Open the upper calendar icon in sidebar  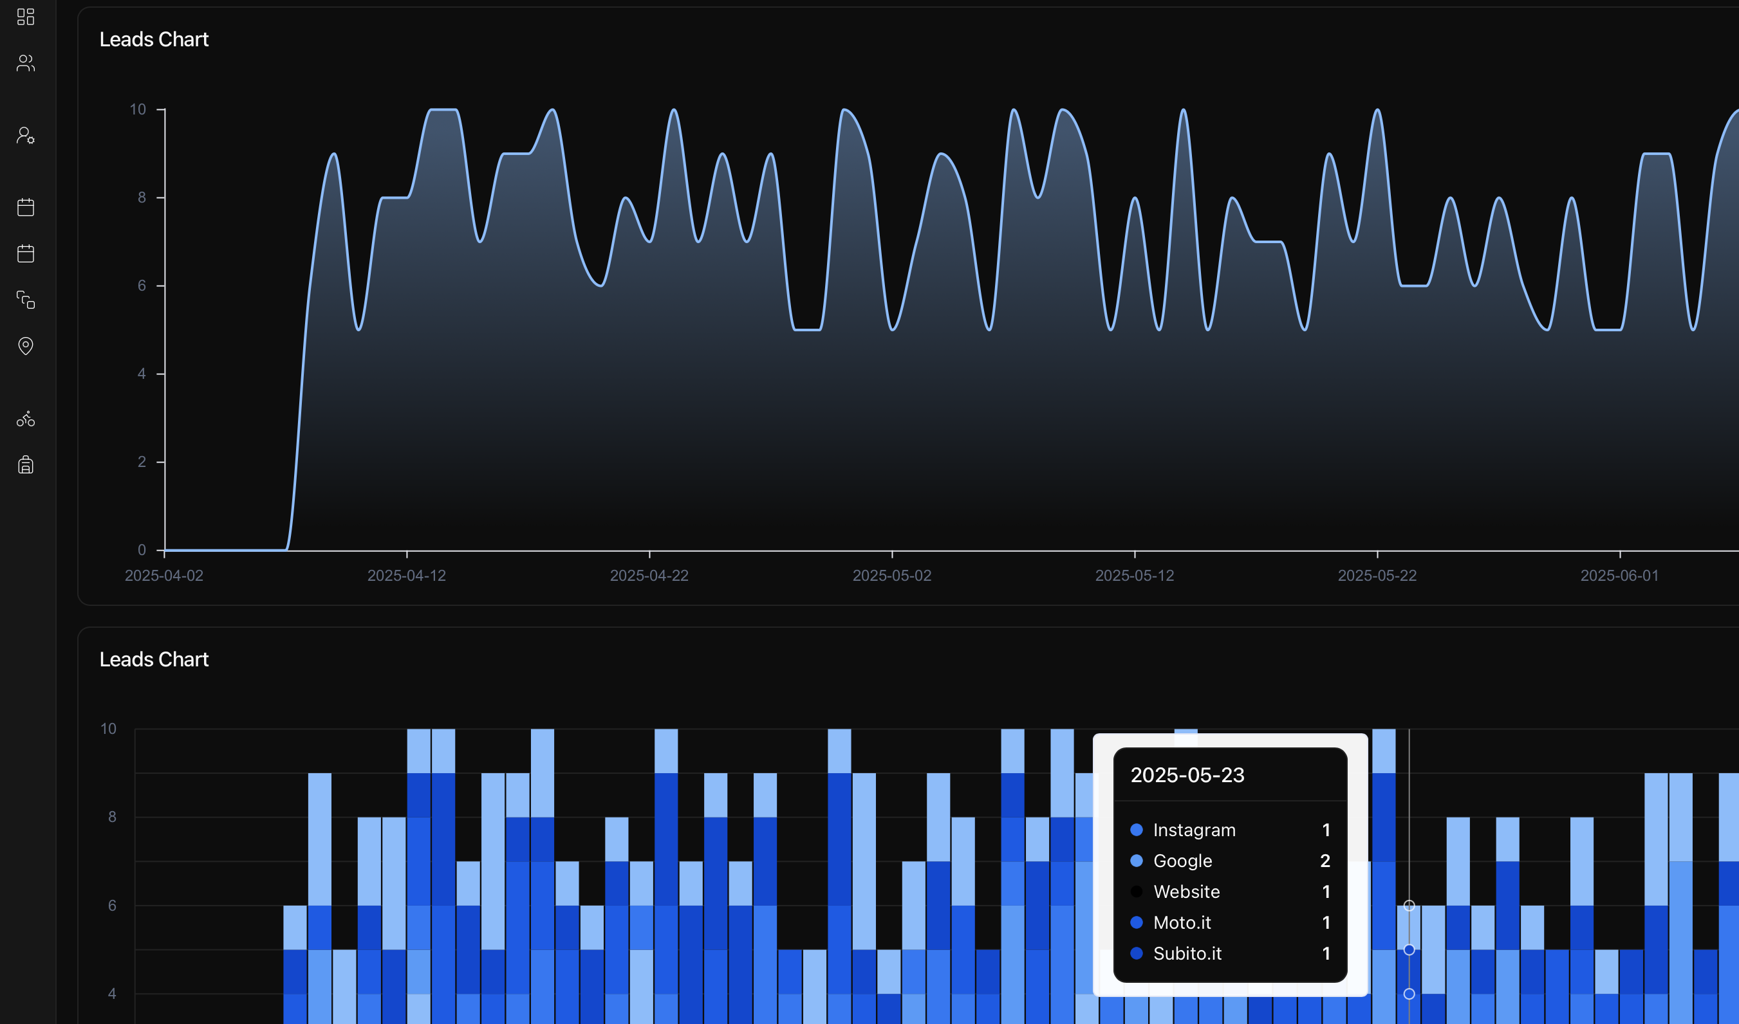pyautogui.click(x=26, y=207)
